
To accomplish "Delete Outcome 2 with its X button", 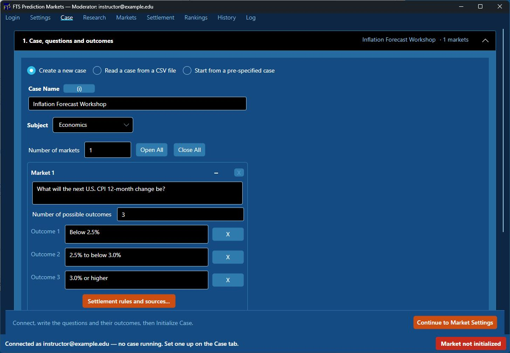I will coord(228,257).
